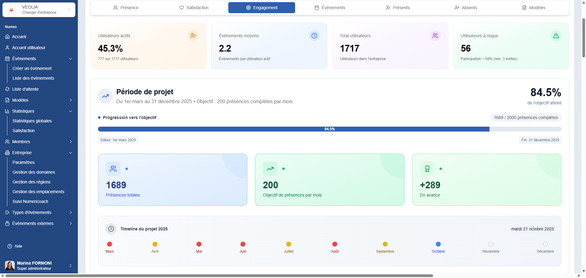The image size is (586, 278).
Task: Click the user-check icon in Utilisateurs actifs card
Action: pos(193,36)
